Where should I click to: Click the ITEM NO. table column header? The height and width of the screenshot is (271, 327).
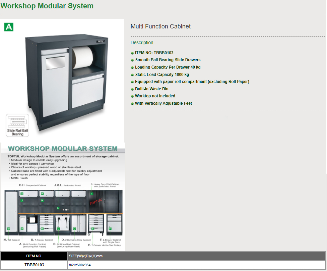point(34,256)
